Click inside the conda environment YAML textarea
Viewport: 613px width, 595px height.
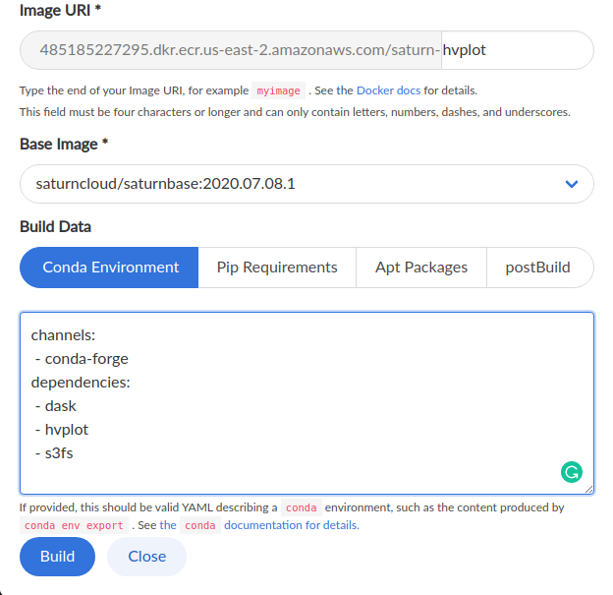point(306,403)
